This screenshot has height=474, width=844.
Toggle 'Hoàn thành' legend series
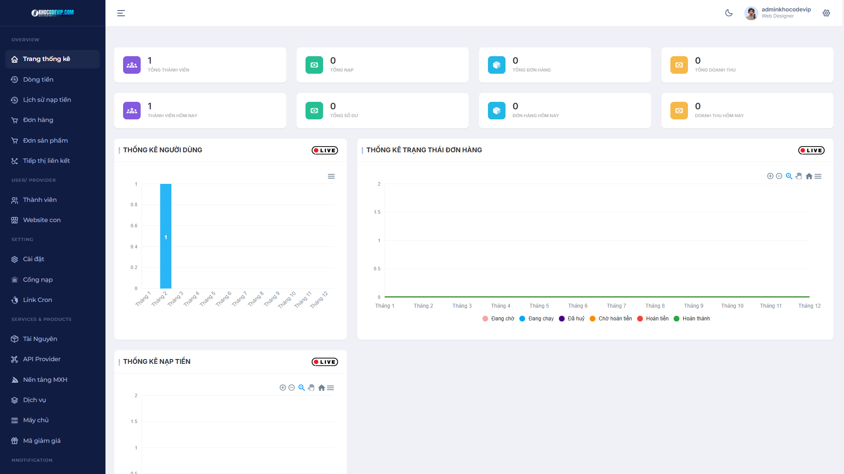point(696,319)
